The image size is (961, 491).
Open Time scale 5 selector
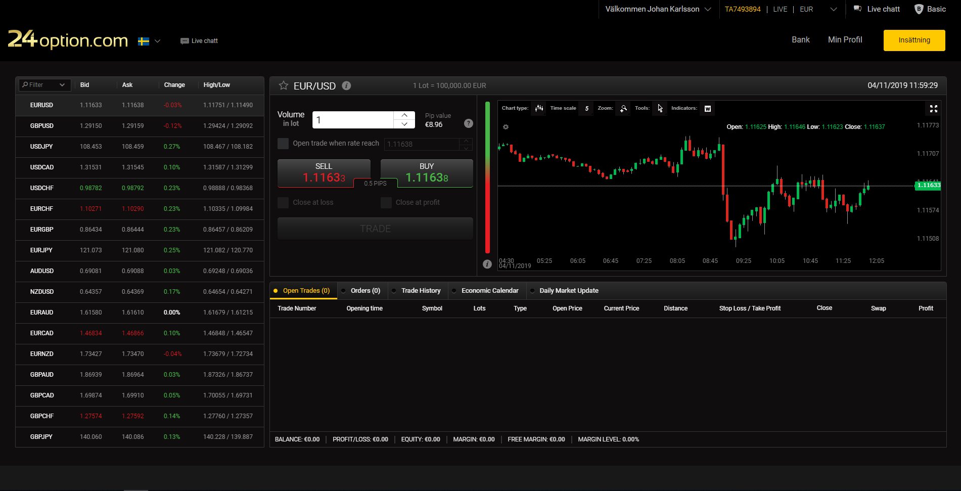click(586, 108)
